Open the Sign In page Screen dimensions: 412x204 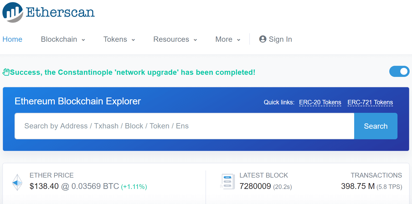[280, 39]
